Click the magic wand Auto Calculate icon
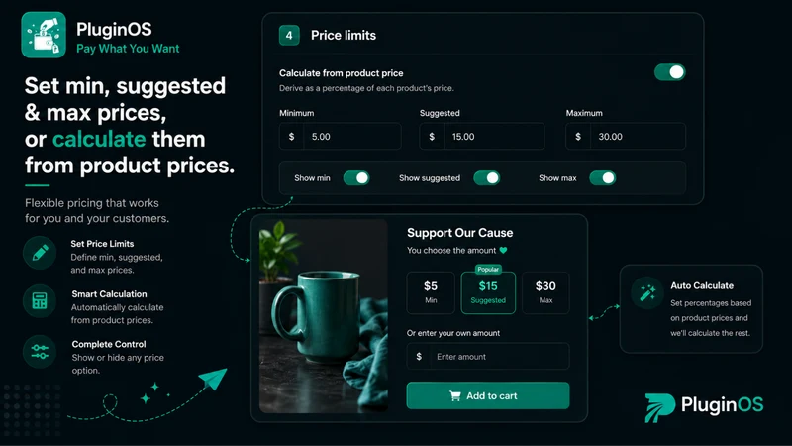792x446 pixels. coord(647,292)
